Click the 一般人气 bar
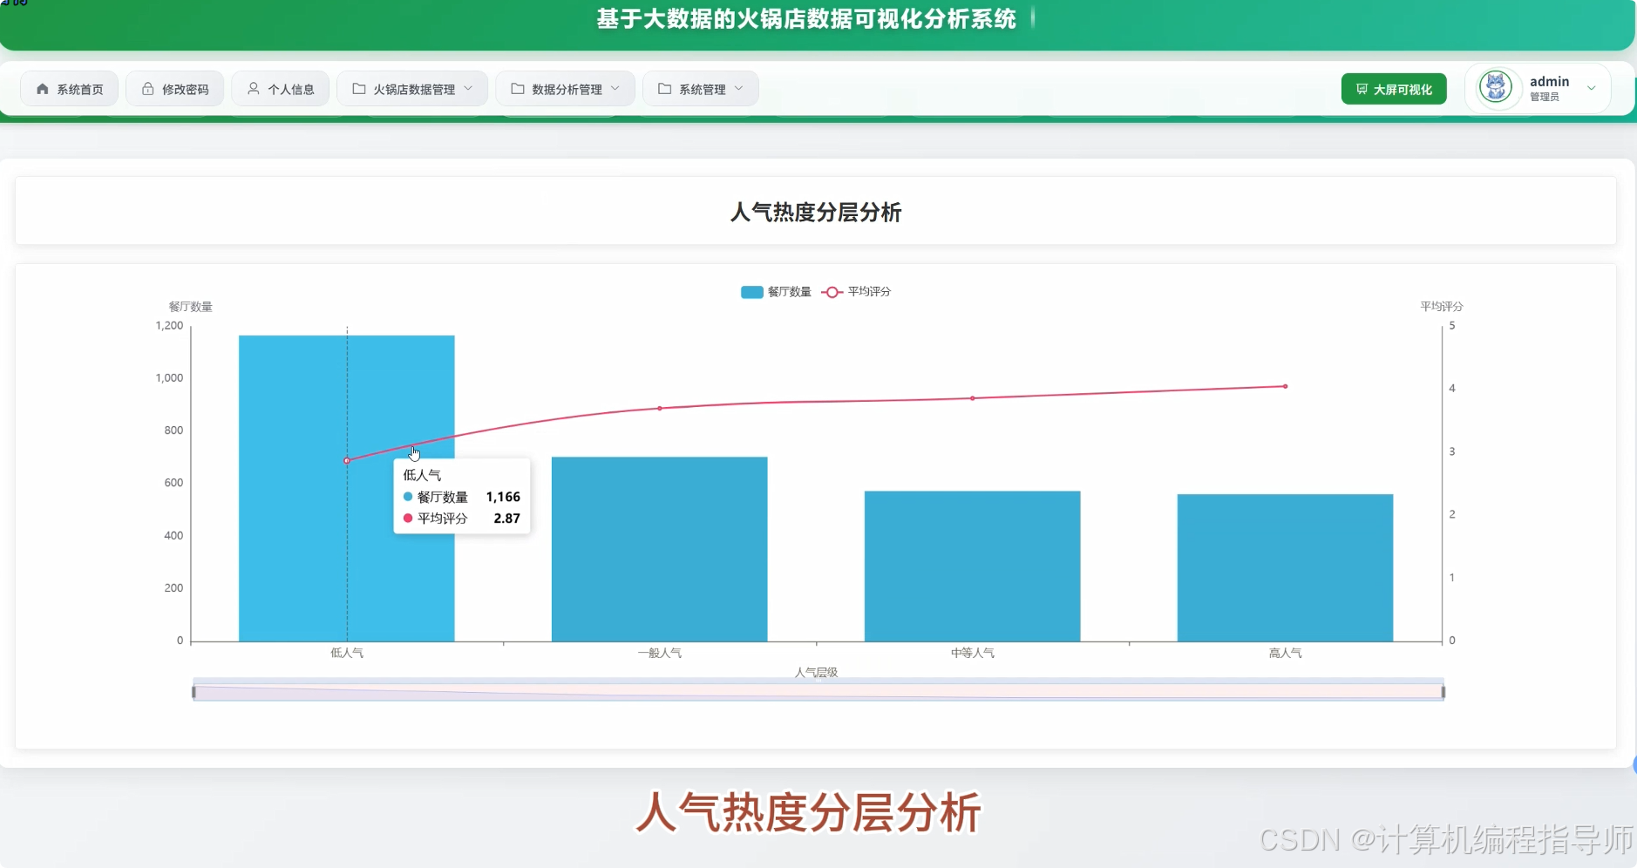 (660, 549)
